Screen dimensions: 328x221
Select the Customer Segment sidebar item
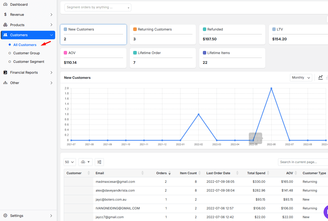point(28,62)
